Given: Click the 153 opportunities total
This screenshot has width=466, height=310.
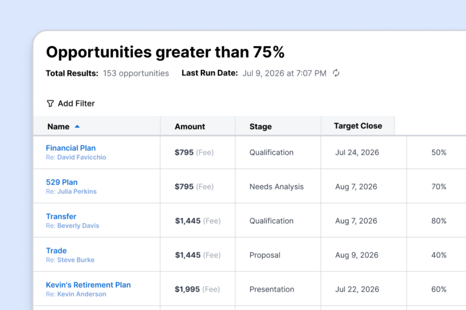Looking at the screenshot, I should (x=136, y=73).
